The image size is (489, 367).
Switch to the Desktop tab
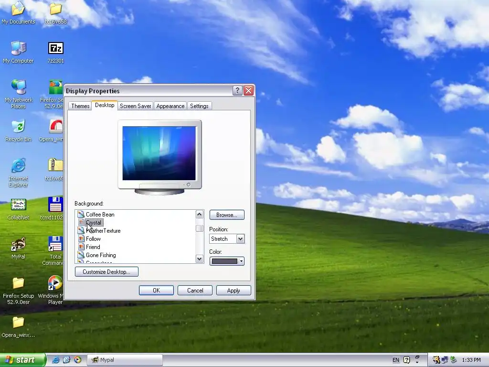105,105
